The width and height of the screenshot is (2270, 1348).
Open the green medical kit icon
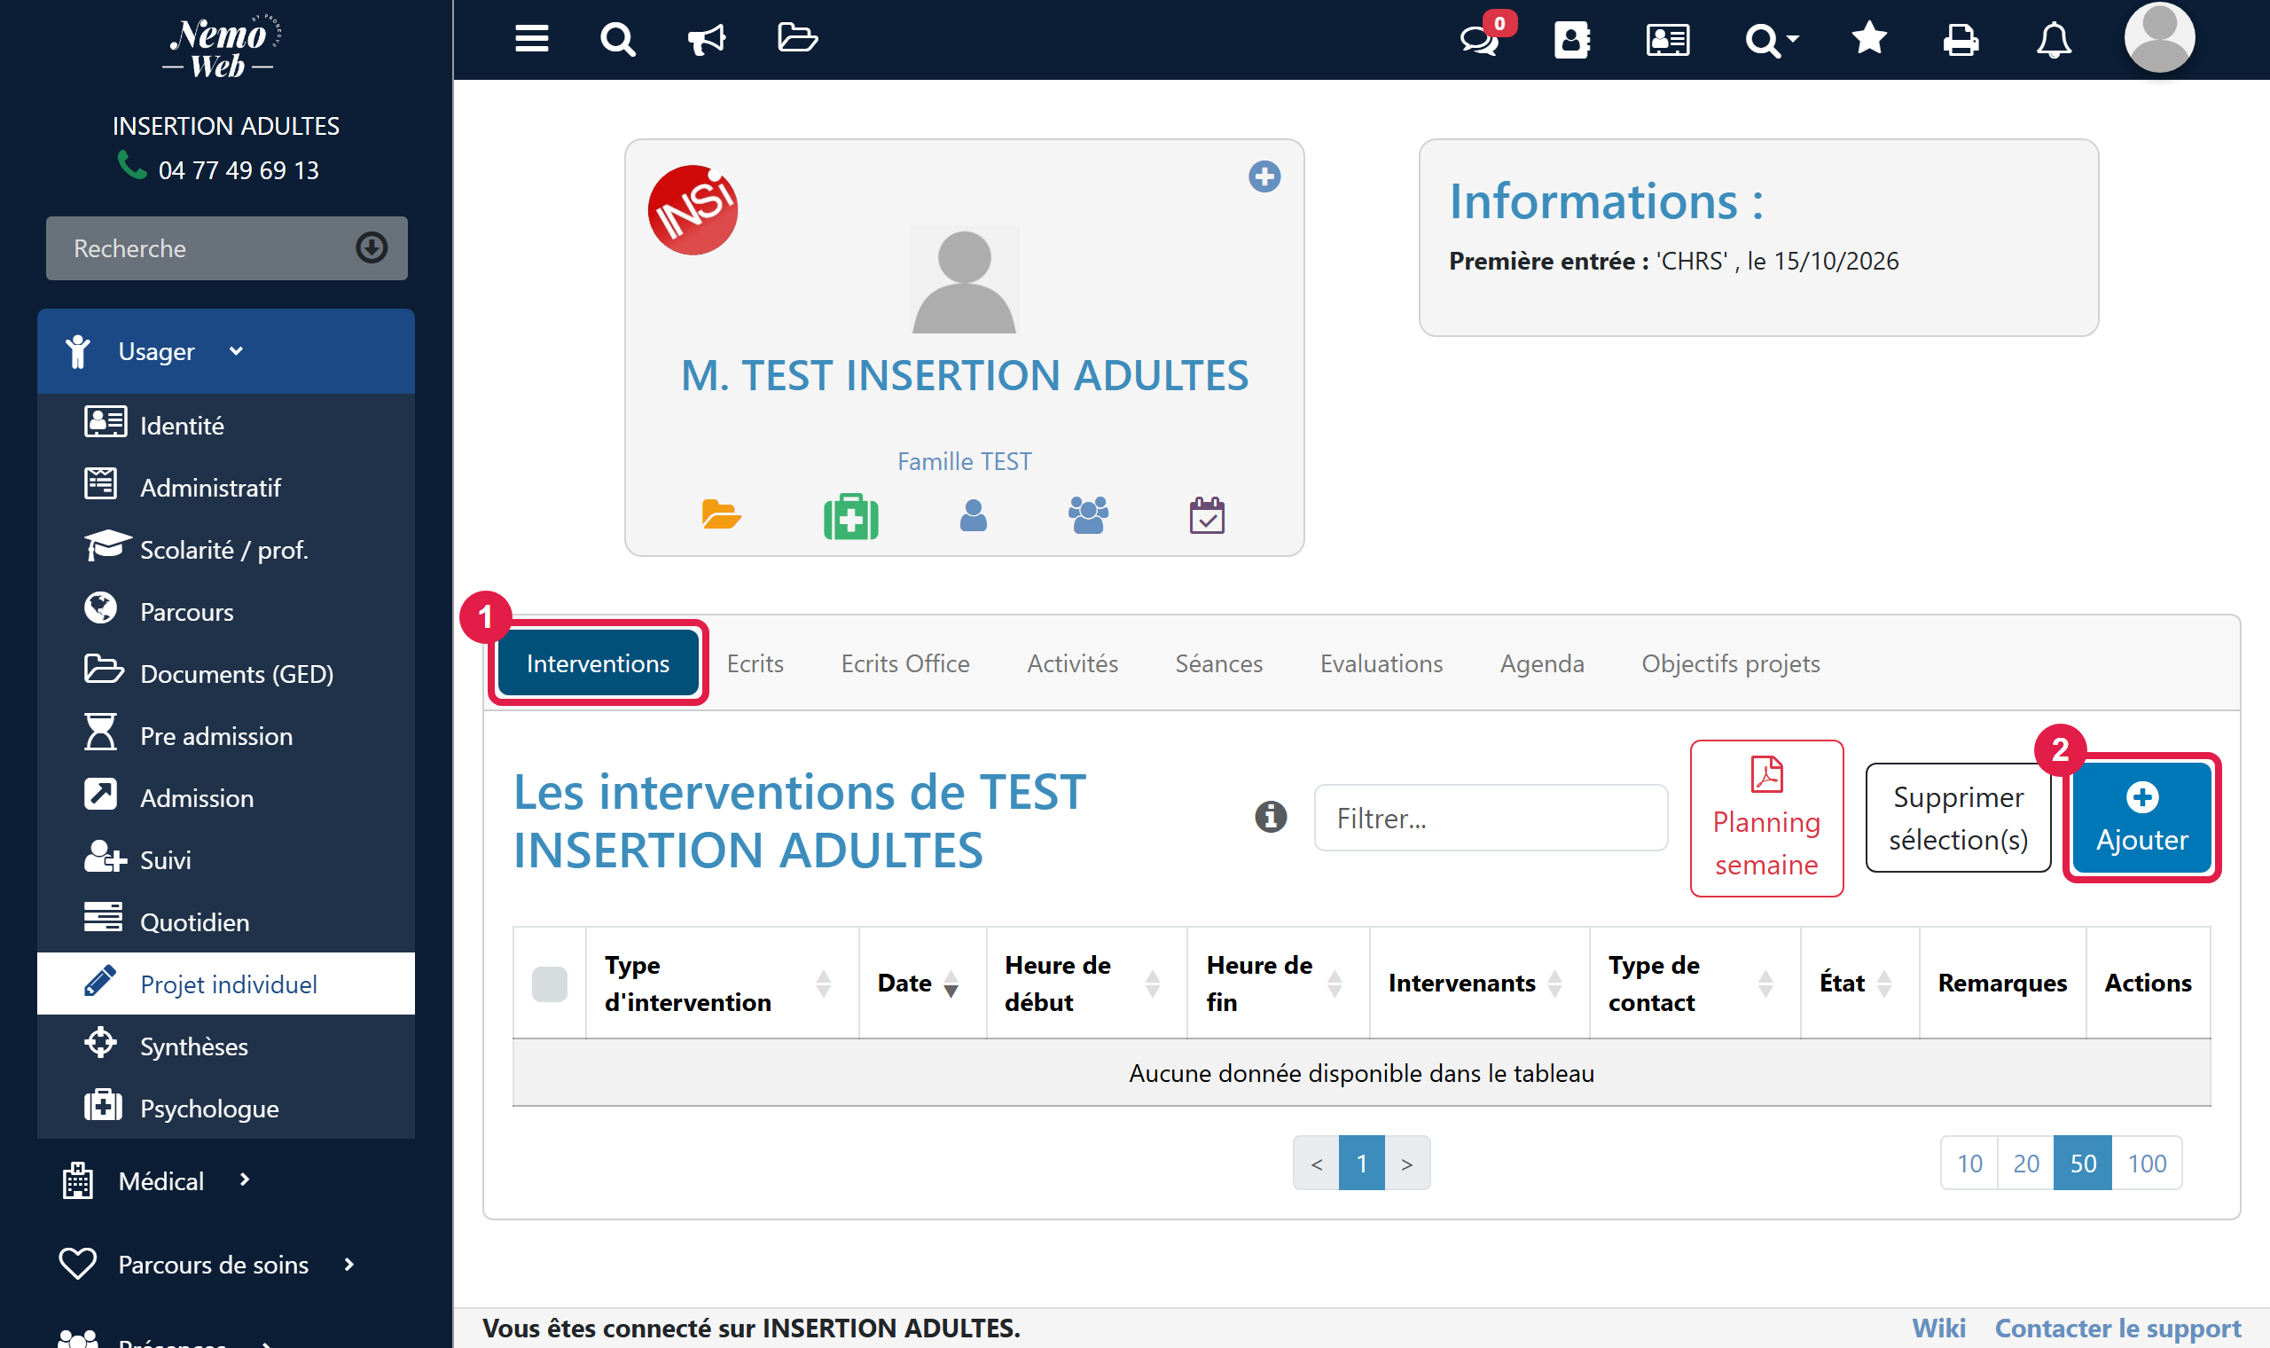coord(850,517)
